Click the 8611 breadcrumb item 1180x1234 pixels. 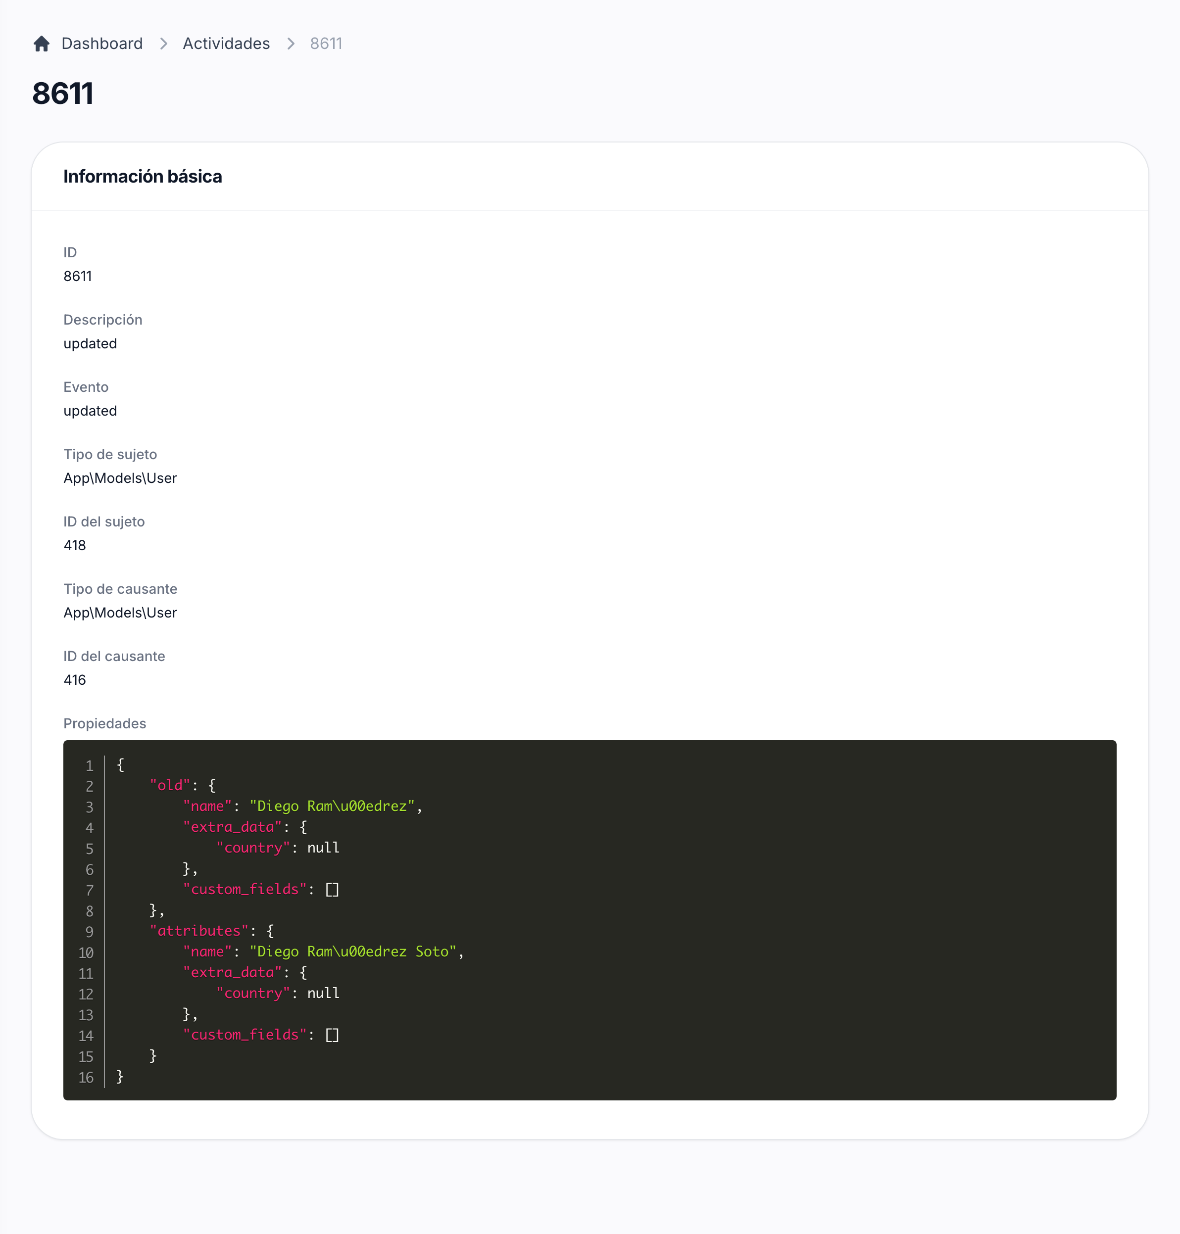tap(326, 44)
